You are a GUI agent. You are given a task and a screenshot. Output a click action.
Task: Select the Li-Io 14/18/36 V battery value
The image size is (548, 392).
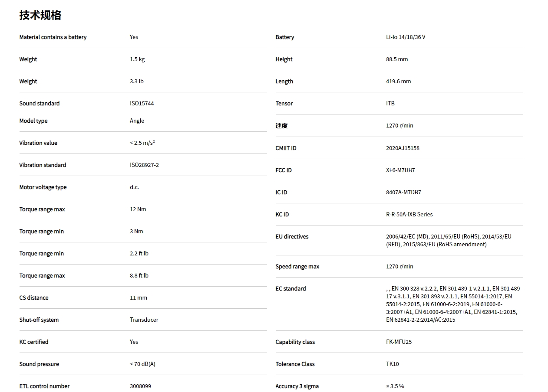pyautogui.click(x=406, y=37)
